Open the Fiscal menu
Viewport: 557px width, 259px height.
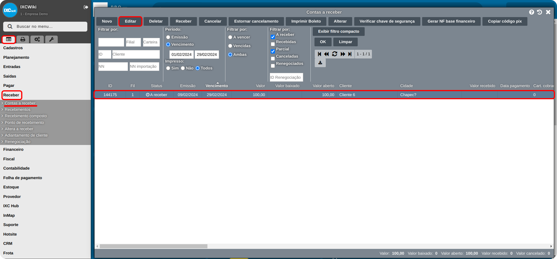(x=9, y=159)
